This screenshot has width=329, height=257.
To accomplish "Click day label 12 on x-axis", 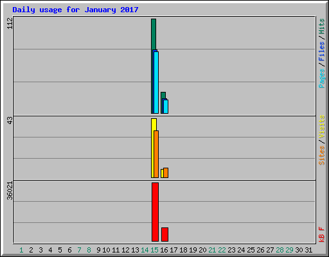I will click(x=125, y=250).
